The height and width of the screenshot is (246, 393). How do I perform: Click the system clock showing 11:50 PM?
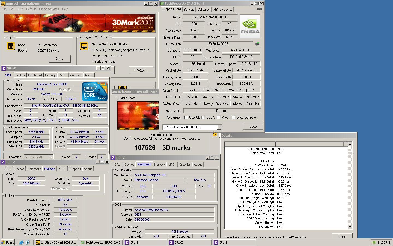[x=384, y=242]
